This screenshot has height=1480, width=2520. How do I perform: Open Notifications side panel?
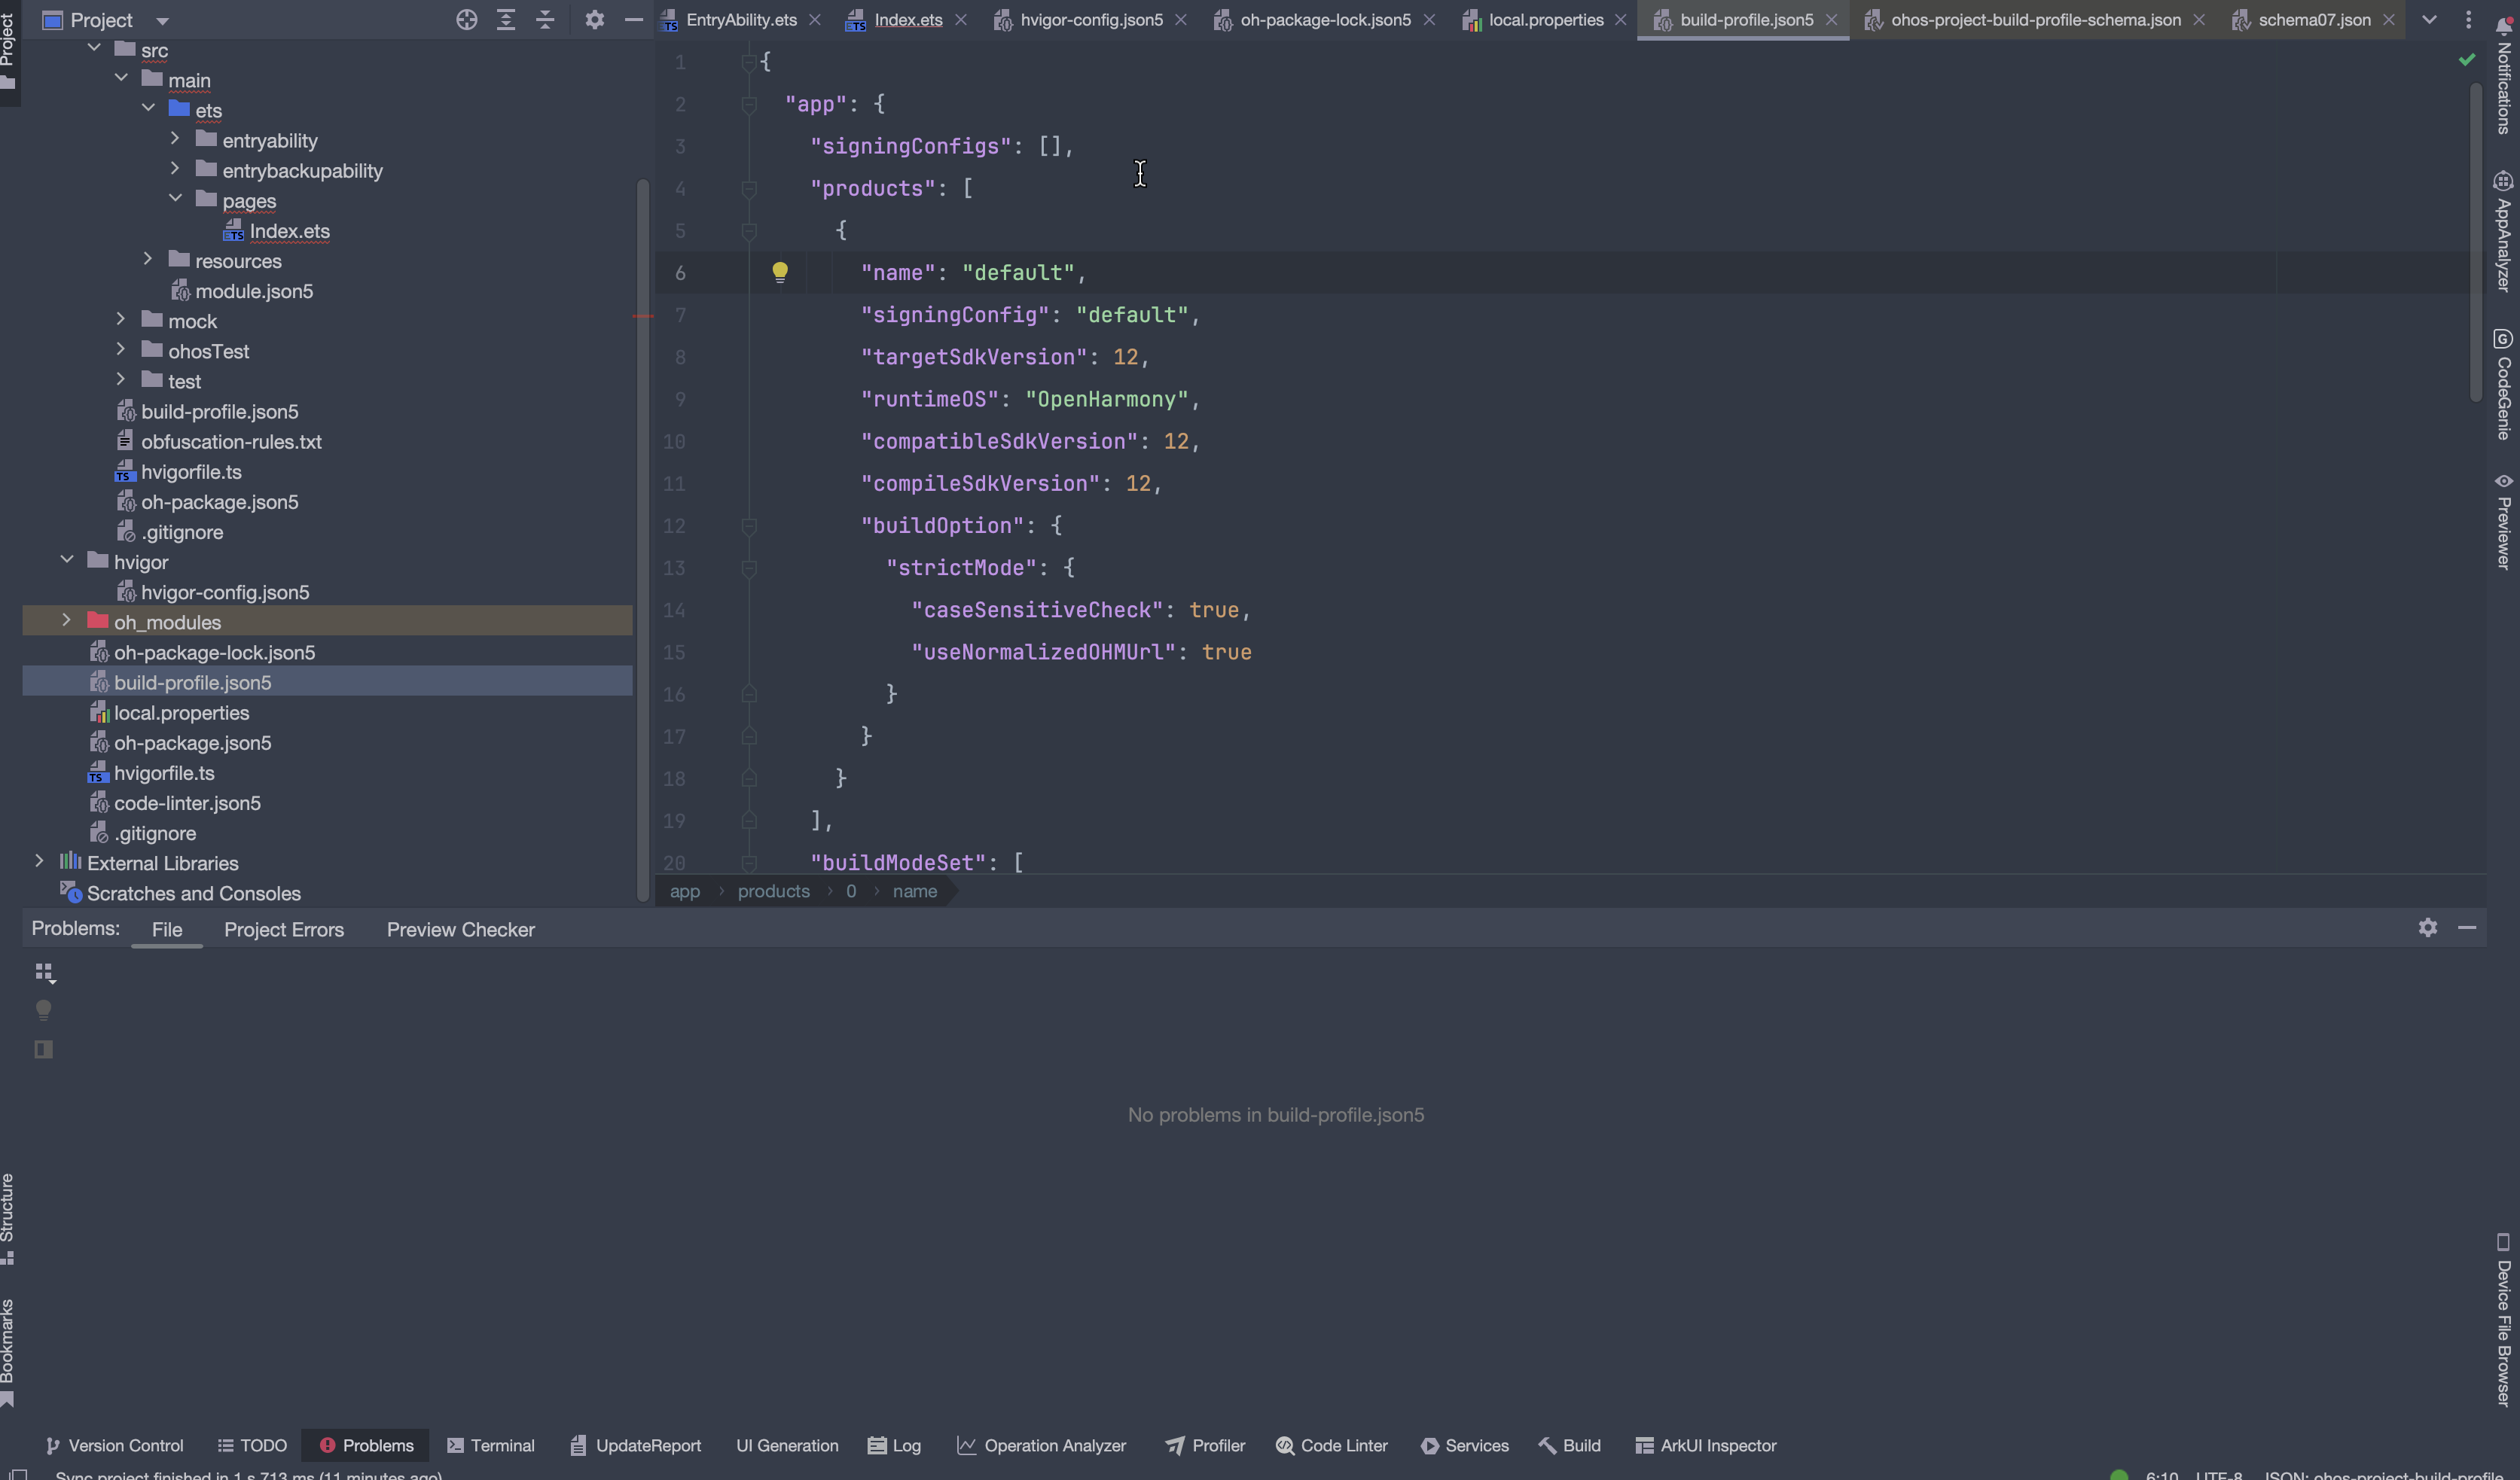point(2503,75)
